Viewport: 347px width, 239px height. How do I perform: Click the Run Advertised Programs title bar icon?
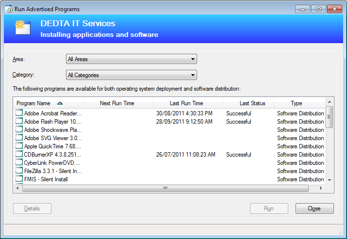[x=9, y=9]
